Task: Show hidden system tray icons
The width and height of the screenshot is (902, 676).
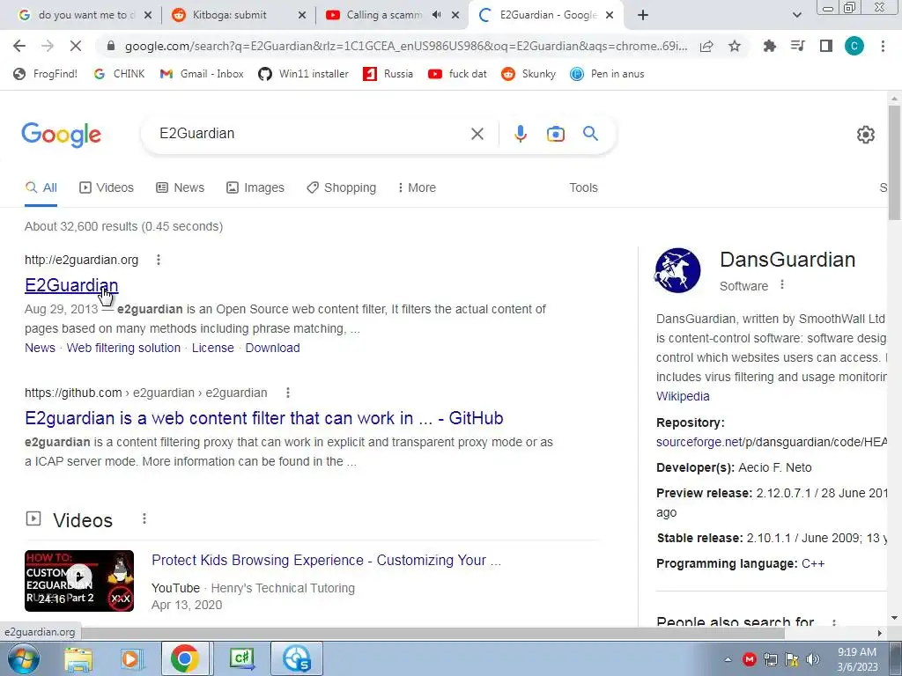Action: point(728,660)
